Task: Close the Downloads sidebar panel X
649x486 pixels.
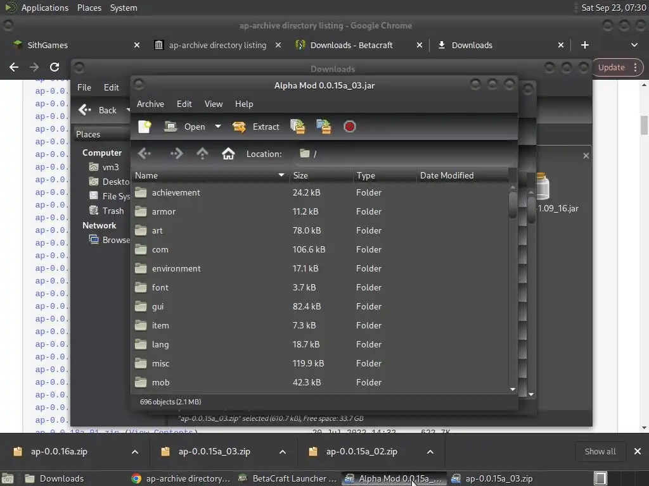Action: 586,156
